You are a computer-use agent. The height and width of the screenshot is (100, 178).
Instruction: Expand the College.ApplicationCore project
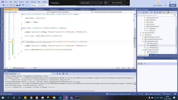tap(143, 39)
